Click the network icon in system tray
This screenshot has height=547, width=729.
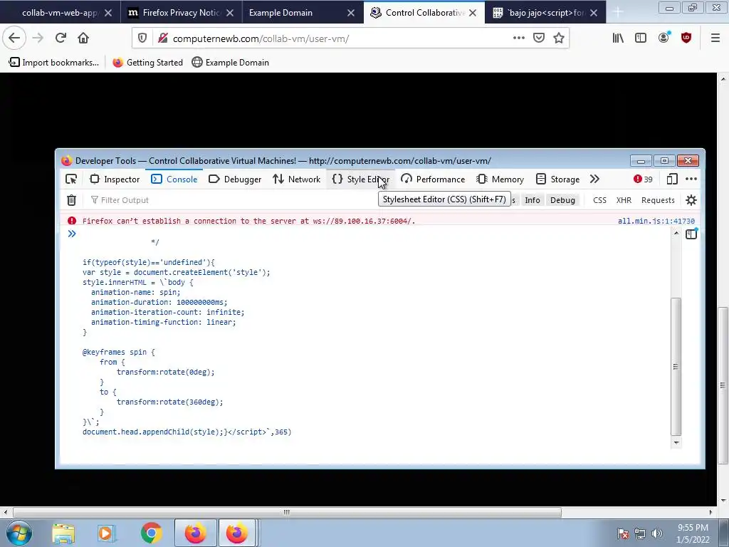pyautogui.click(x=640, y=533)
